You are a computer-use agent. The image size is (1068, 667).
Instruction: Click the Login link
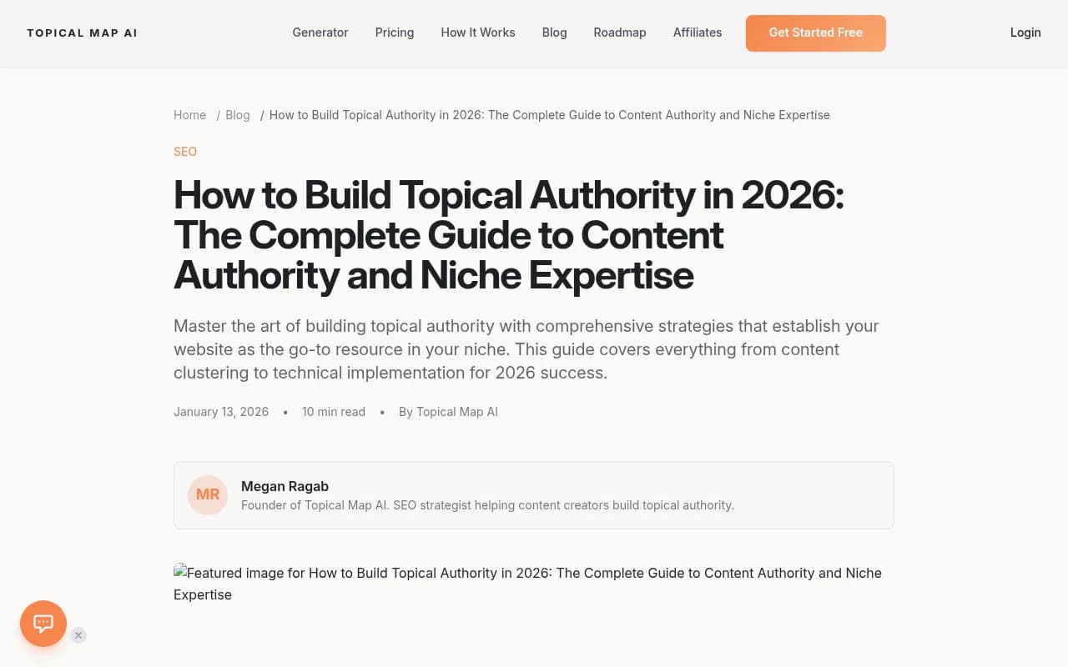pyautogui.click(x=1025, y=33)
